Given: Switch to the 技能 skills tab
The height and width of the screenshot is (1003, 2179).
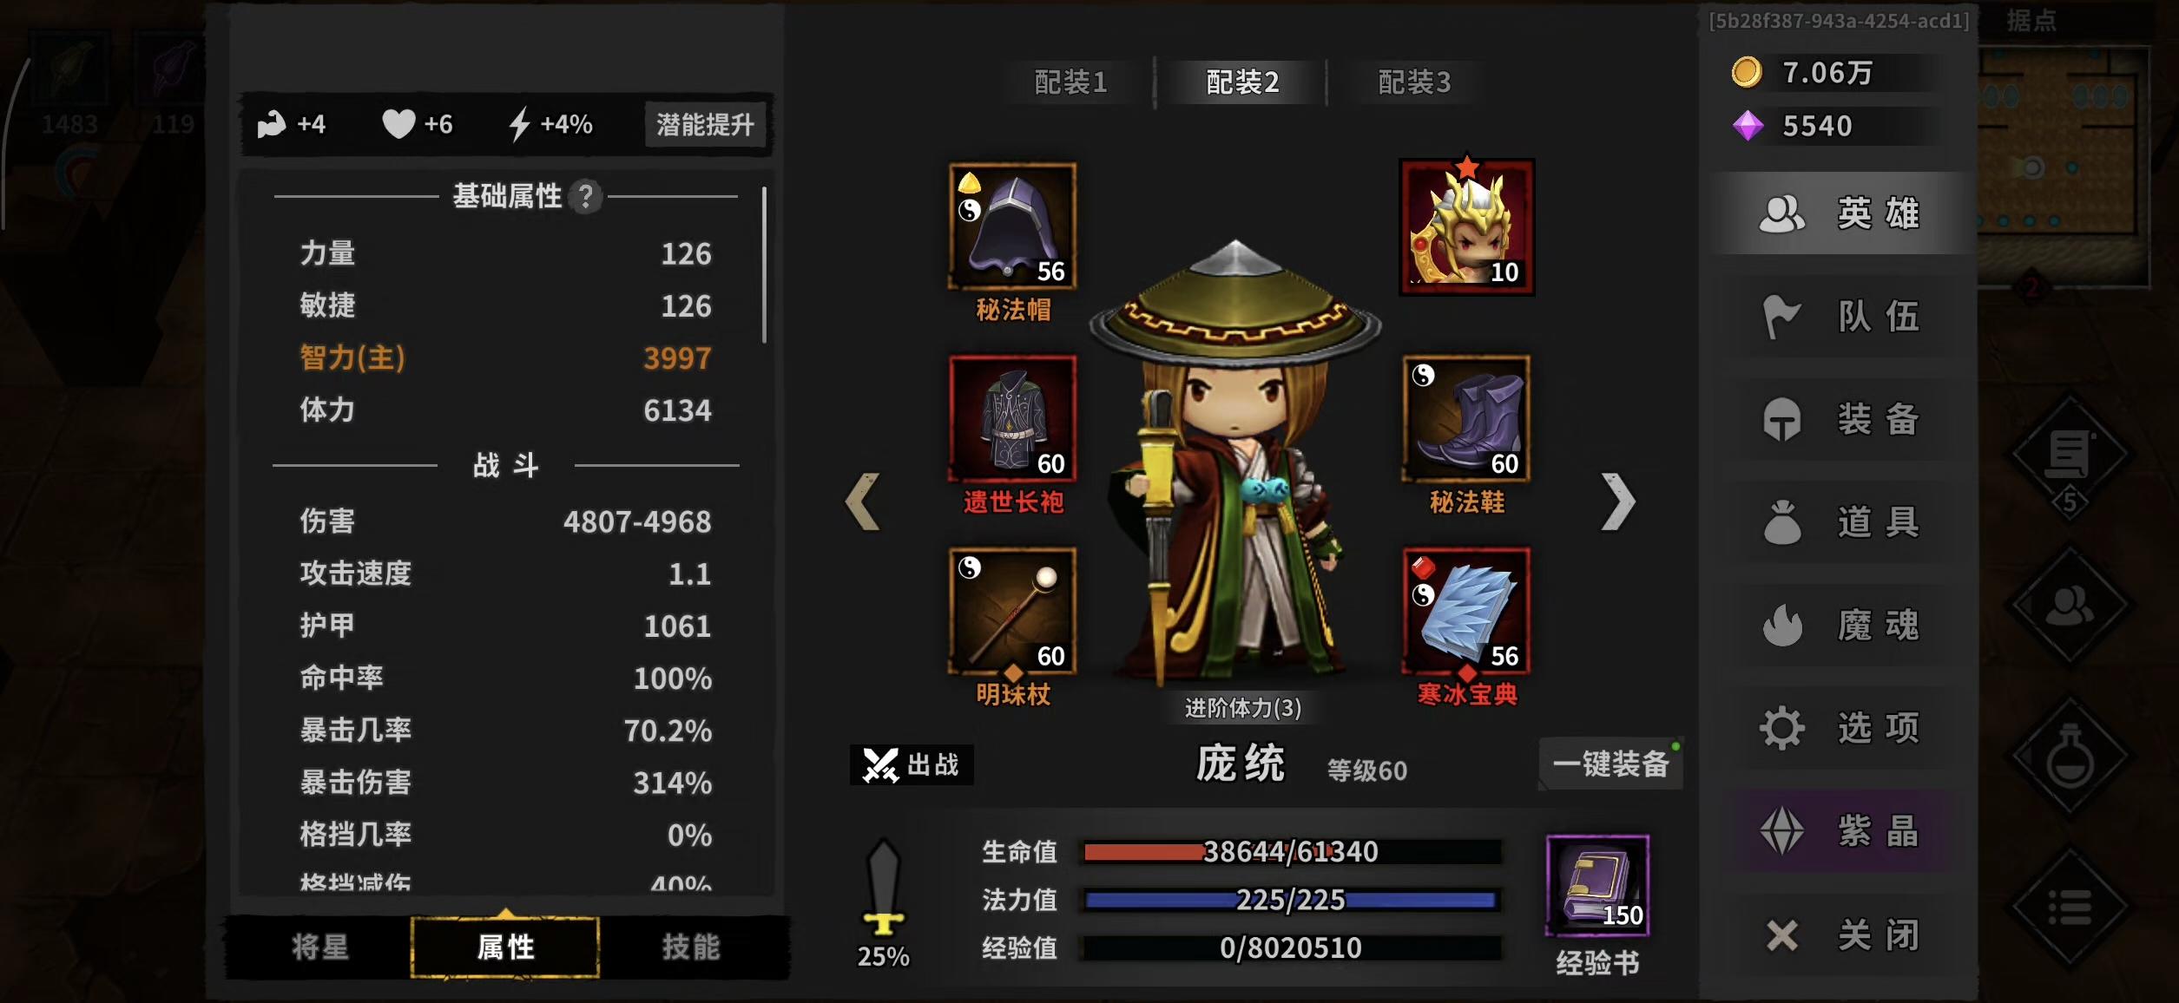Looking at the screenshot, I should click(x=691, y=947).
